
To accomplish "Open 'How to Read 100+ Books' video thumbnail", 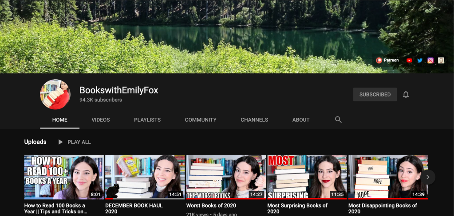I will click(x=64, y=177).
